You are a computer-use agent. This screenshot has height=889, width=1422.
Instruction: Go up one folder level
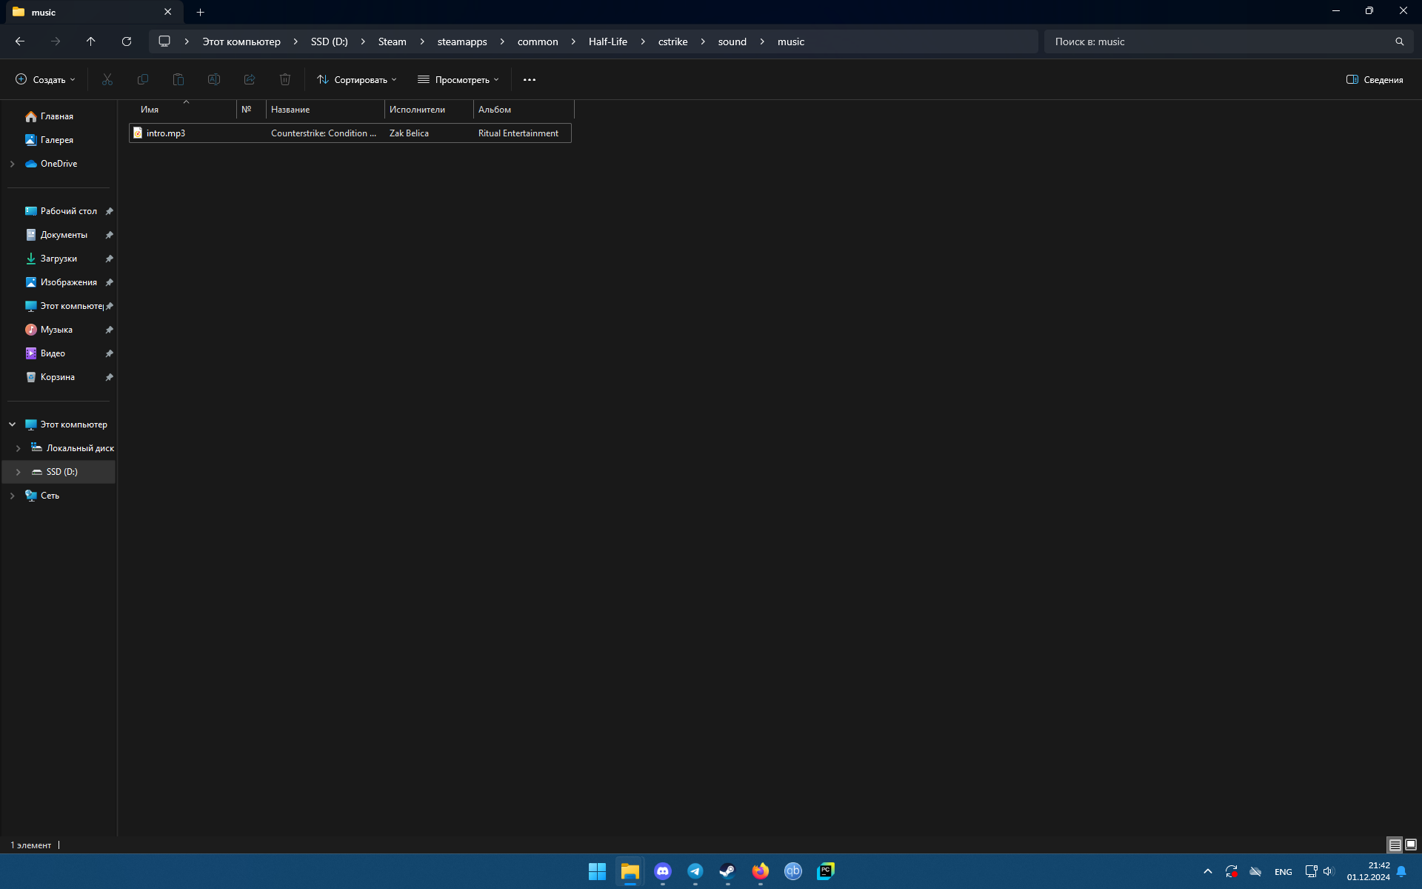pyautogui.click(x=90, y=41)
